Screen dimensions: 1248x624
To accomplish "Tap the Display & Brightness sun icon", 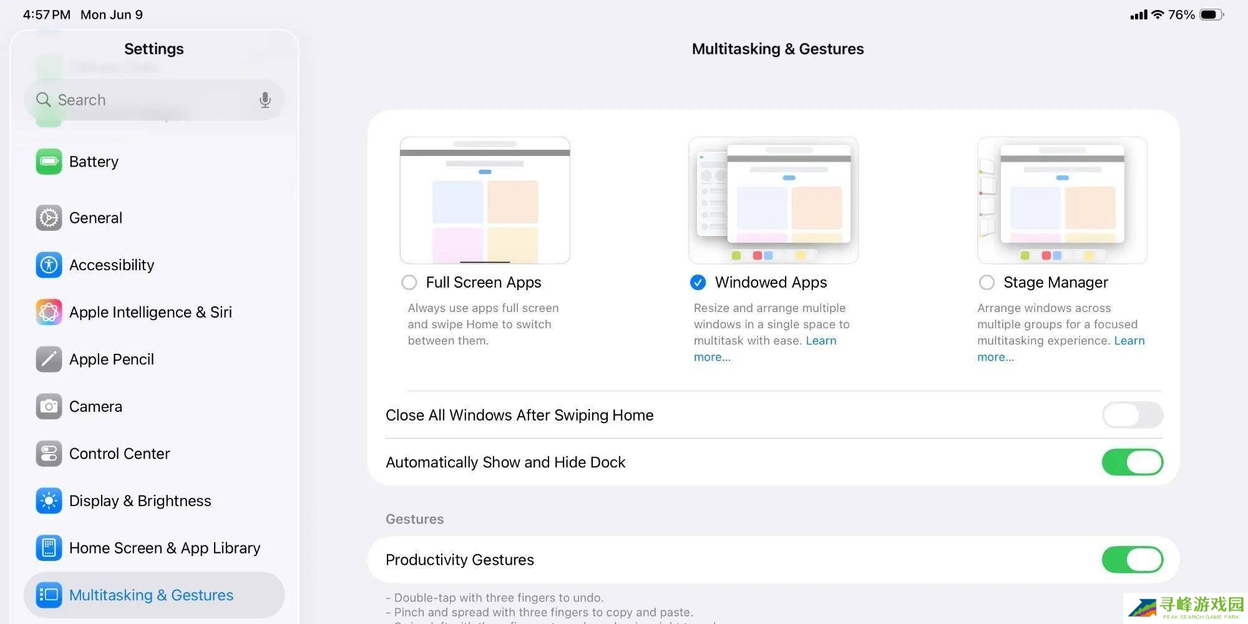I will (49, 501).
